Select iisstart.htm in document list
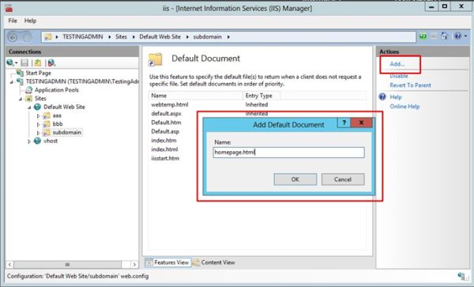 click(x=165, y=158)
